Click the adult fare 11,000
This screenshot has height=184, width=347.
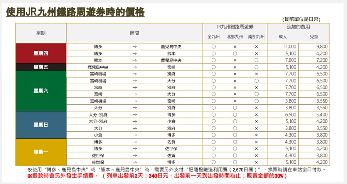click(x=290, y=47)
